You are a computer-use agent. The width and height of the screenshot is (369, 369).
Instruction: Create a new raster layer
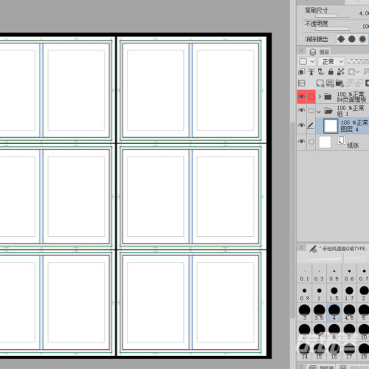coord(320,83)
